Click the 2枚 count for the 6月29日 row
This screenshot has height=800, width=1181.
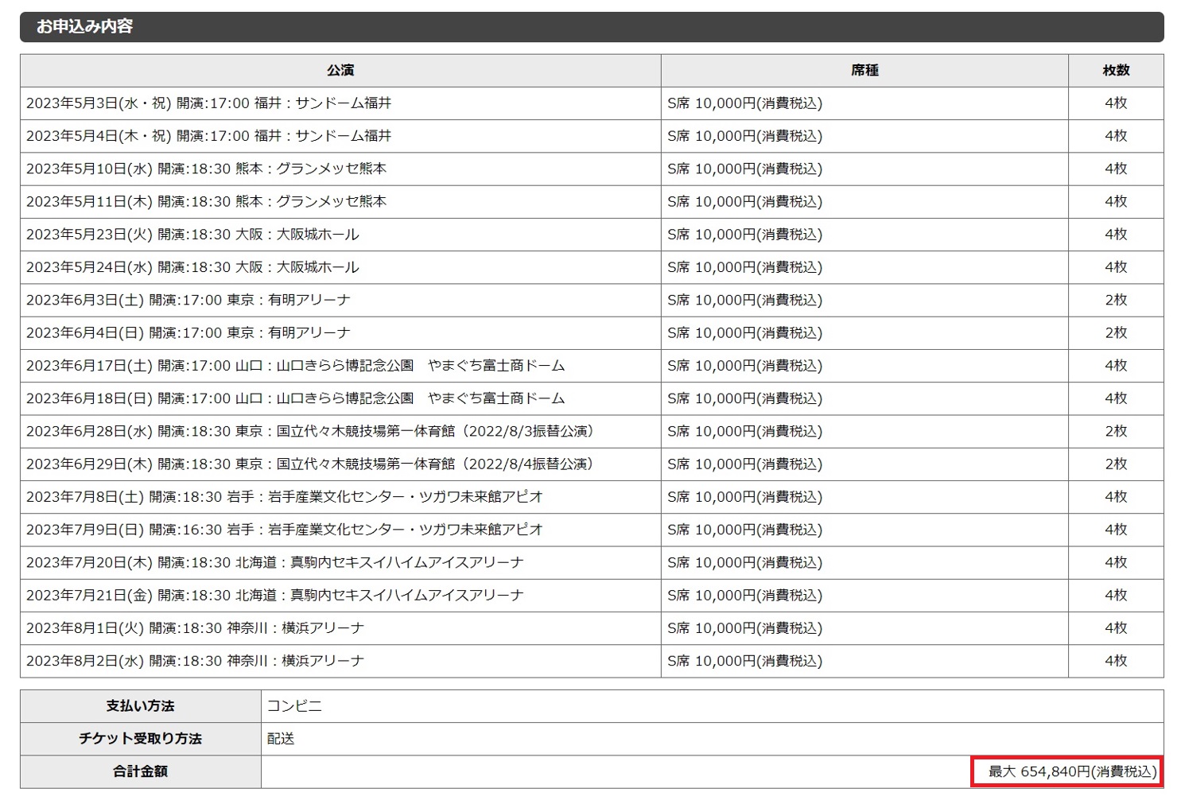point(1116,464)
